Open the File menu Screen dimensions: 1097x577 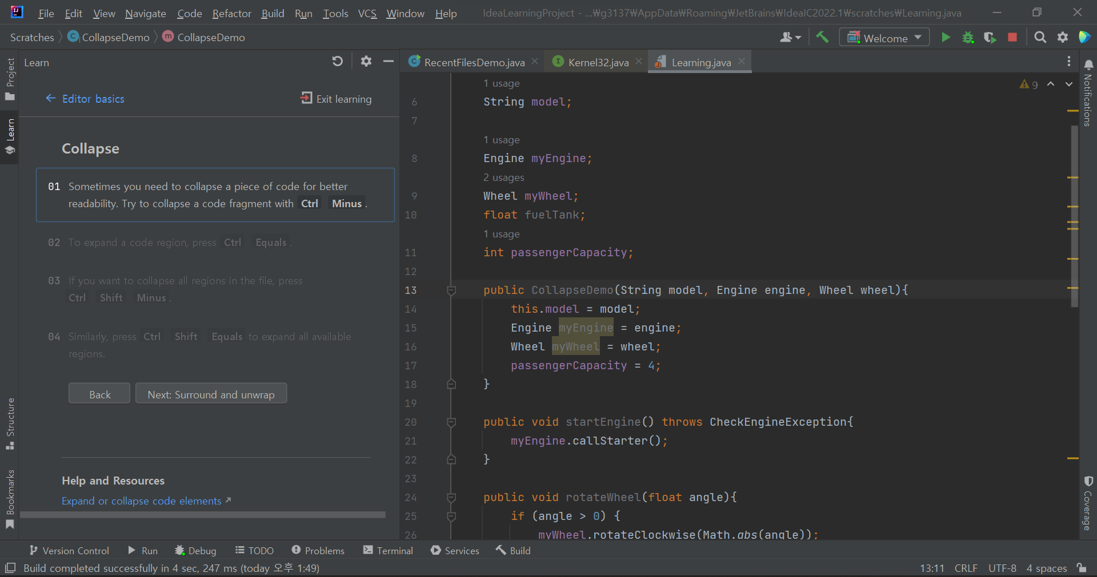pyautogui.click(x=46, y=13)
